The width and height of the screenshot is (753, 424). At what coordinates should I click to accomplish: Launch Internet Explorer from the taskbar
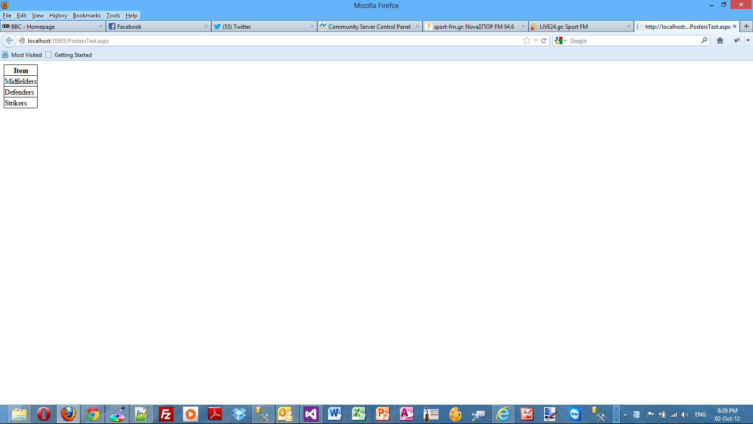(x=503, y=414)
